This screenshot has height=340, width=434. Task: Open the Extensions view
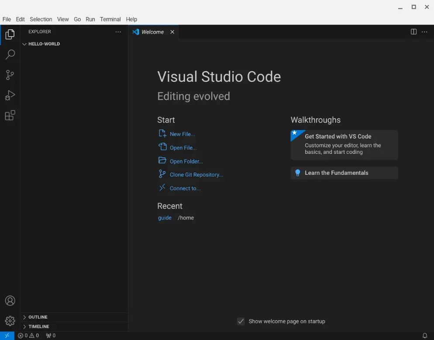click(x=10, y=115)
